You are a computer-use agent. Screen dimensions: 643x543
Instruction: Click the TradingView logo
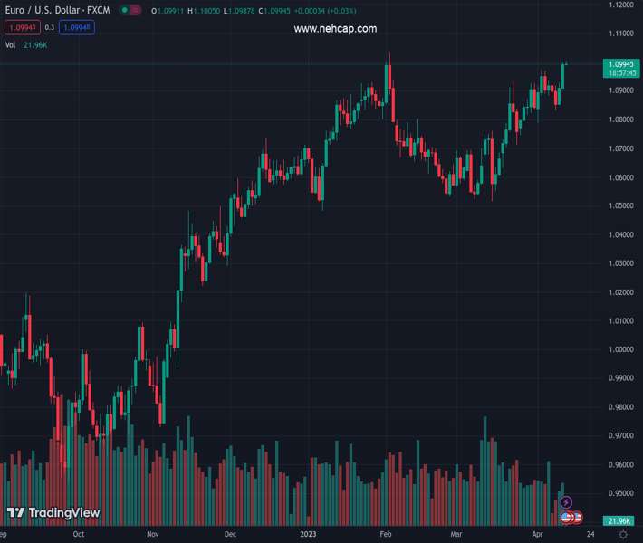coord(53,513)
